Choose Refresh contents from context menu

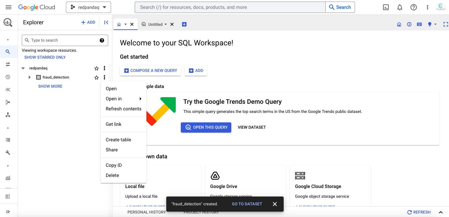point(123,109)
